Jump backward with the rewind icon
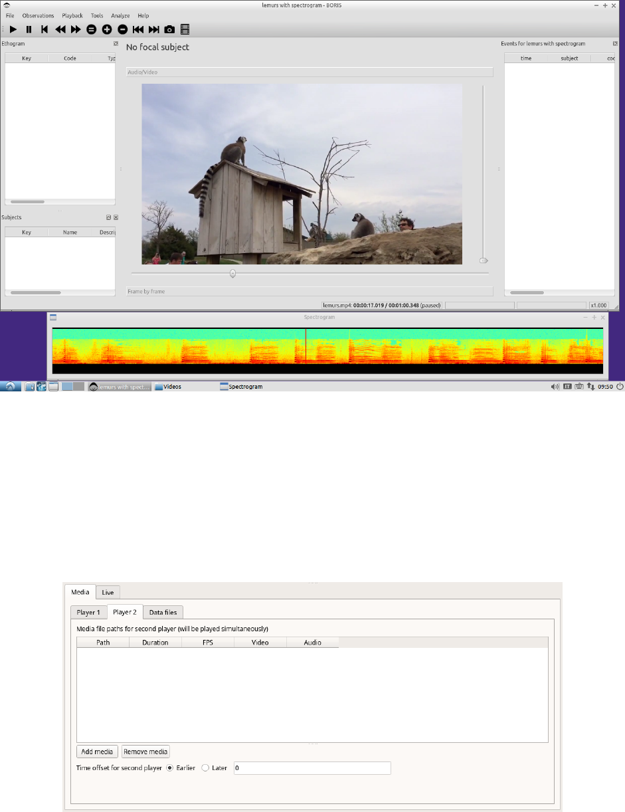Image resolution: width=625 pixels, height=812 pixels. (x=60, y=29)
